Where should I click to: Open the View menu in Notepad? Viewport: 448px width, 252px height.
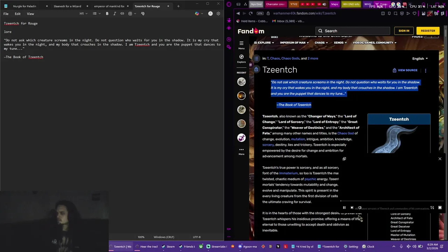point(30,14)
